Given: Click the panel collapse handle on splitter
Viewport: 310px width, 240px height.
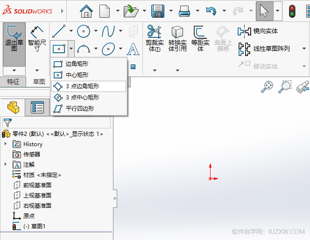Looking at the screenshot, I should pos(115,198).
